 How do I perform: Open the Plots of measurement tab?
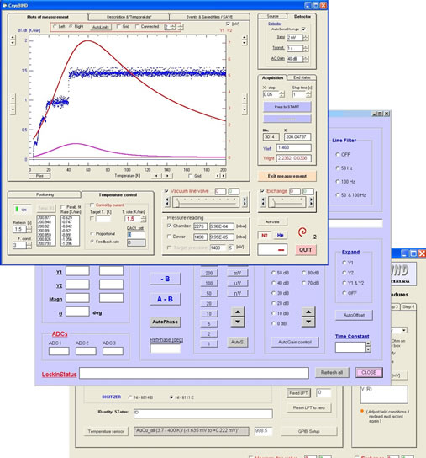point(48,17)
